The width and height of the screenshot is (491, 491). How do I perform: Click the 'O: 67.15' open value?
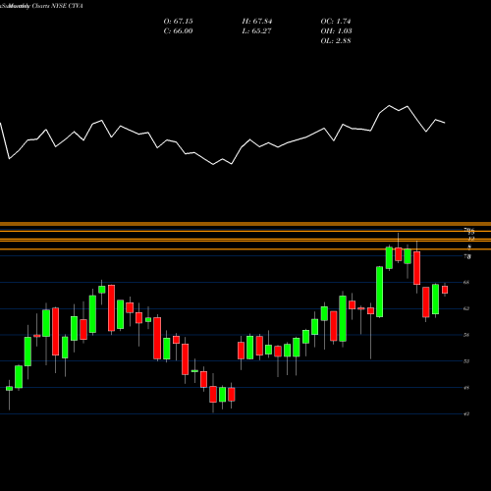178,22
